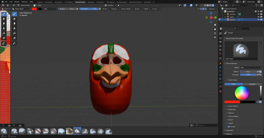Open the Material properties tab icon
264x138 pixels.
pos(220,87)
